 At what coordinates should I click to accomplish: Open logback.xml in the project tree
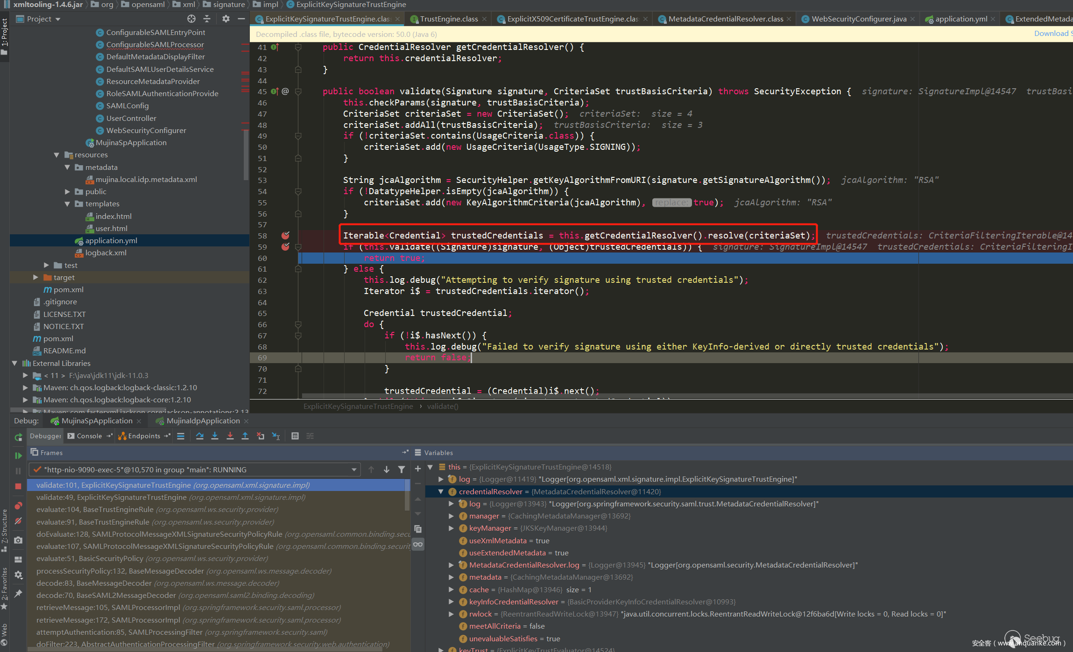click(x=106, y=253)
